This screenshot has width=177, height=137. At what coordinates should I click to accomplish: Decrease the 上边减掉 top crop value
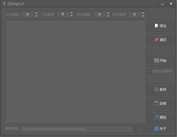(x=36, y=16)
